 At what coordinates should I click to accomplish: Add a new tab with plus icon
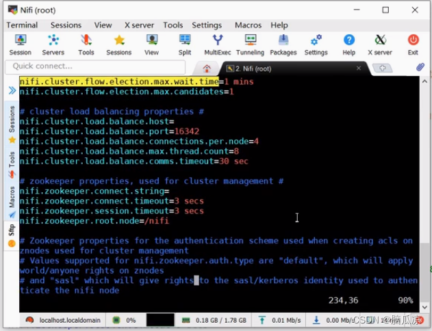pyautogui.click(x=383, y=68)
